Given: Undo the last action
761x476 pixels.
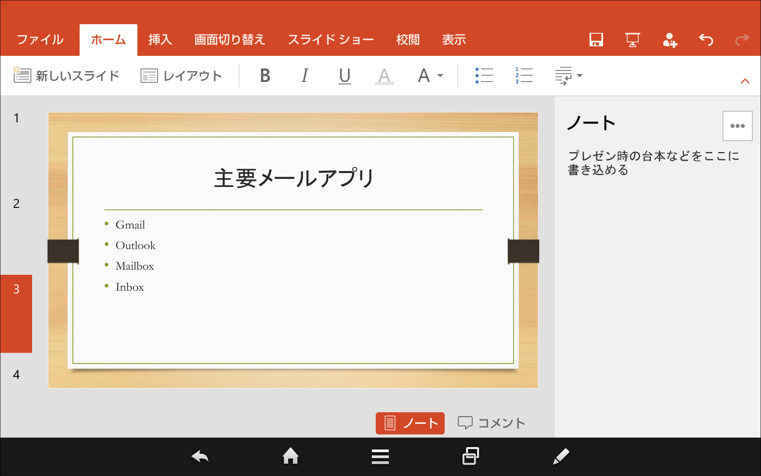Looking at the screenshot, I should (706, 40).
